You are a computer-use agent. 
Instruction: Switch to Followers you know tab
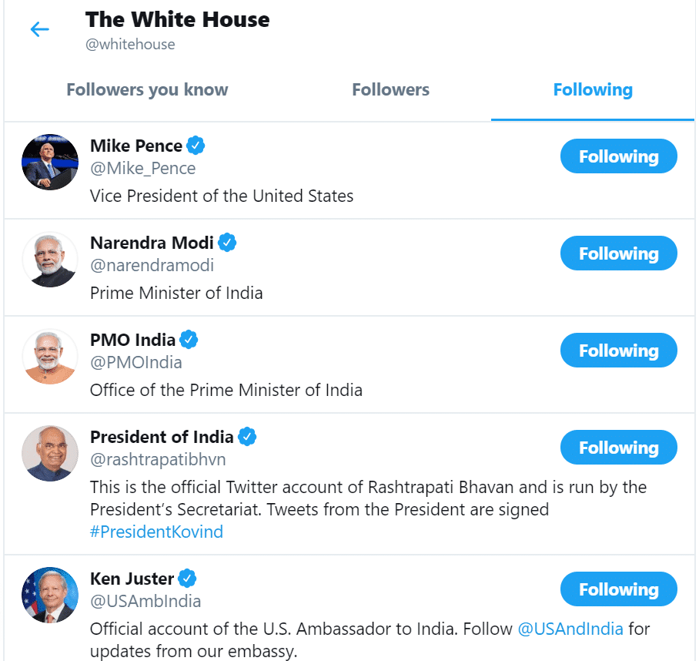pyautogui.click(x=147, y=90)
